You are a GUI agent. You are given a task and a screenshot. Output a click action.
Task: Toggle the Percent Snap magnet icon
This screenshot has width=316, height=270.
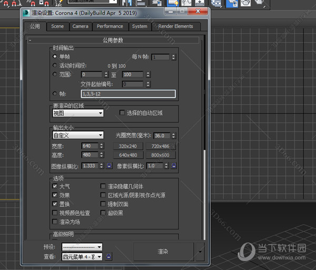pos(32,3)
